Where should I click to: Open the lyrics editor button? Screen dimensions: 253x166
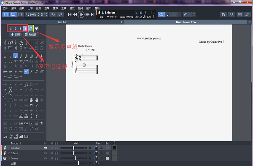click(16, 35)
